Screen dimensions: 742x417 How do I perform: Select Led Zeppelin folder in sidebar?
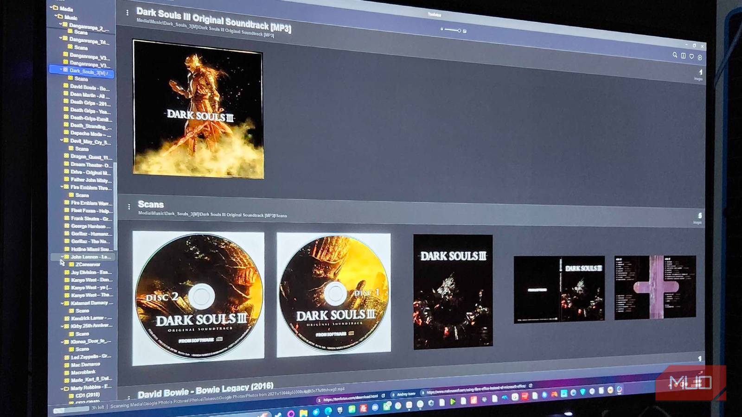91,357
